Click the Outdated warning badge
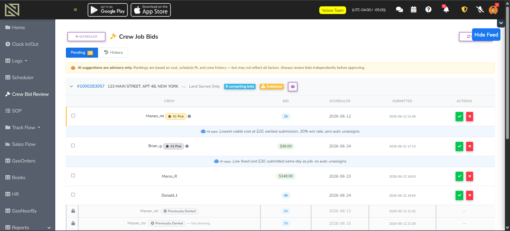Viewport: 510px width, 231px height. (x=271, y=87)
